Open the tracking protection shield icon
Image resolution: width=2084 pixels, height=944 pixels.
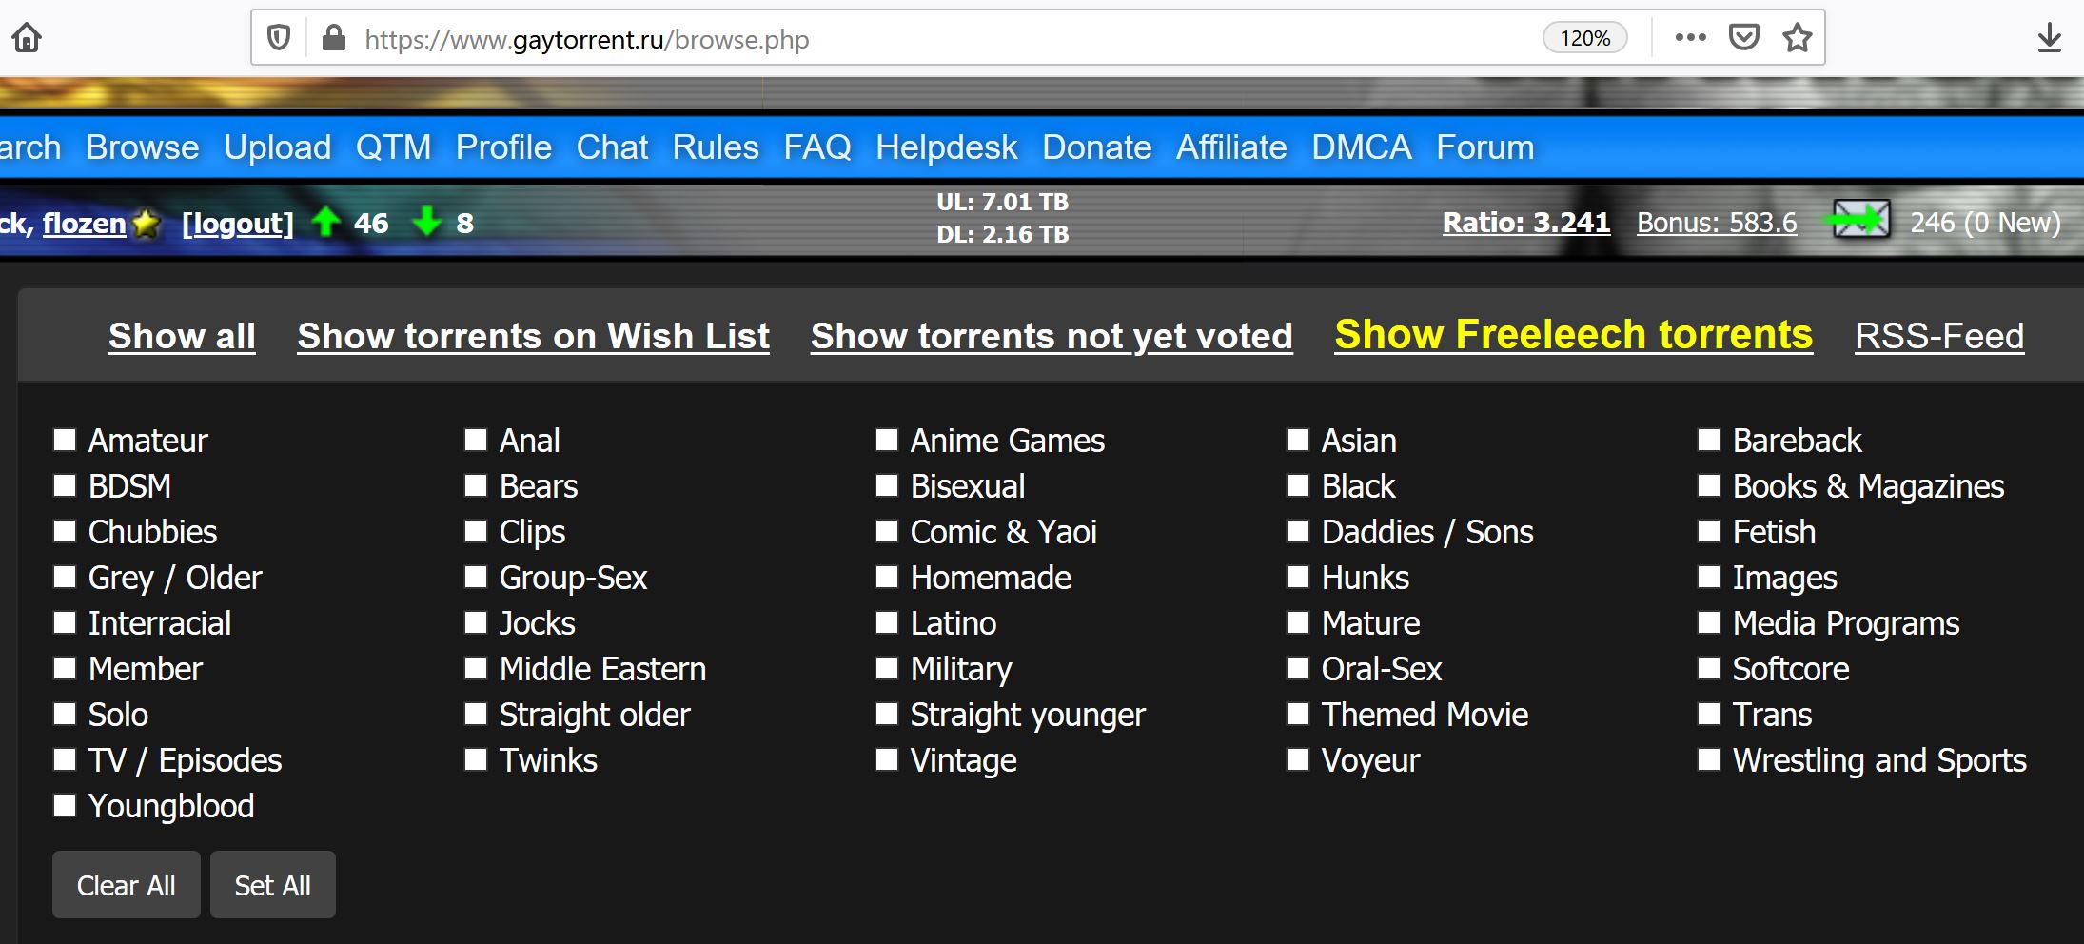coord(278,38)
